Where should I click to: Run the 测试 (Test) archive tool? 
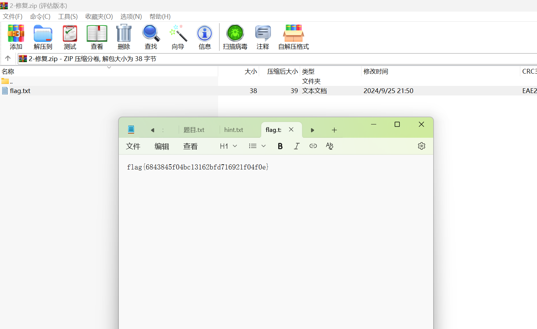point(70,37)
